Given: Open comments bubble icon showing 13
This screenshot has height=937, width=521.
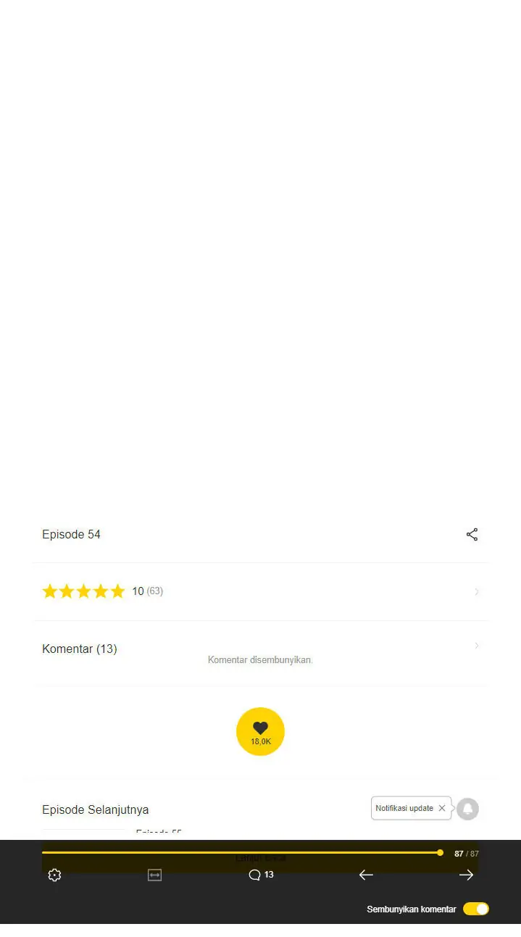Looking at the screenshot, I should (x=261, y=875).
